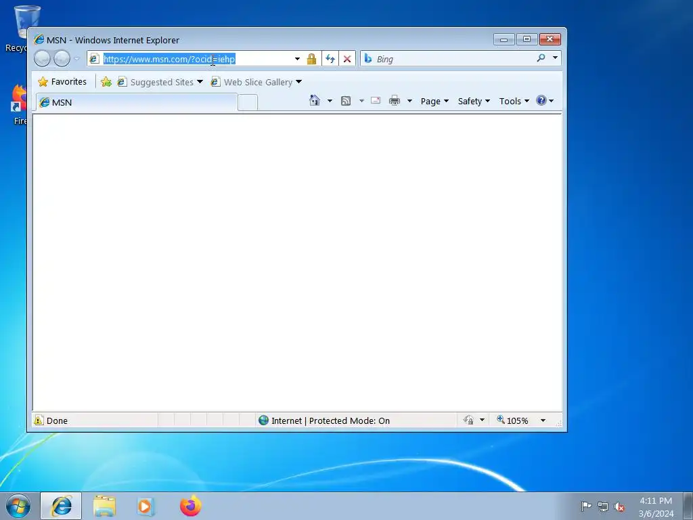Open the search provider dropdown arrow
Image resolution: width=693 pixels, height=520 pixels.
coord(555,58)
